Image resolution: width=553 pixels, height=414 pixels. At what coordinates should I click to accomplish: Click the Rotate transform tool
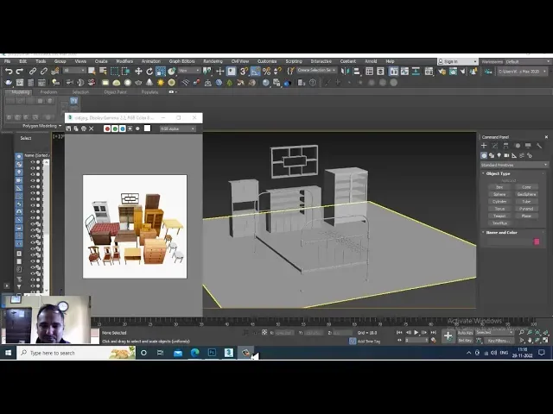tap(149, 72)
